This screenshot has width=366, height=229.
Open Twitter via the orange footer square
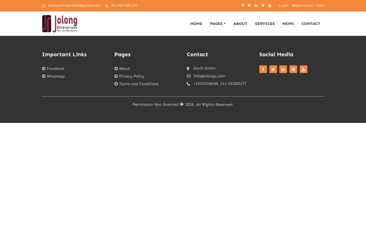[x=273, y=69]
